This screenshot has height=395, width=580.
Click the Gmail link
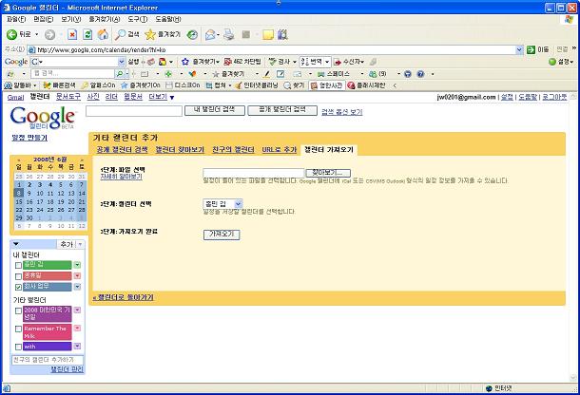[x=15, y=97]
